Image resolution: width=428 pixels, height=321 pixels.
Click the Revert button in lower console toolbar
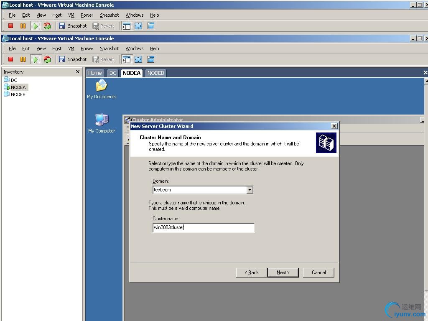104,59
